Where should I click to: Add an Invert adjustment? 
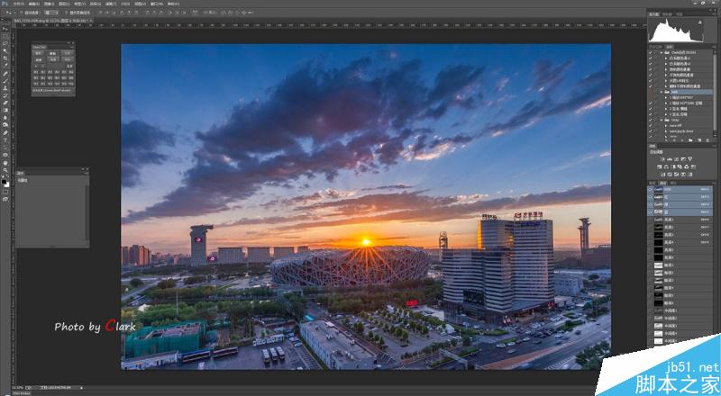click(x=663, y=175)
